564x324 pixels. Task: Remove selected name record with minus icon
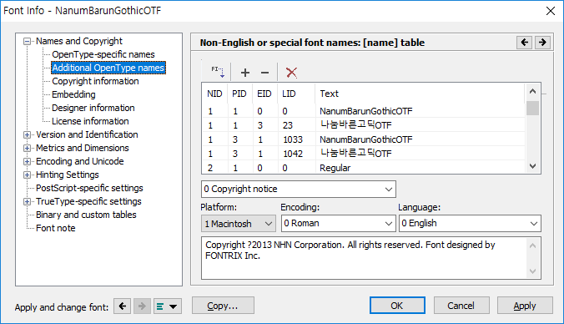[264, 73]
